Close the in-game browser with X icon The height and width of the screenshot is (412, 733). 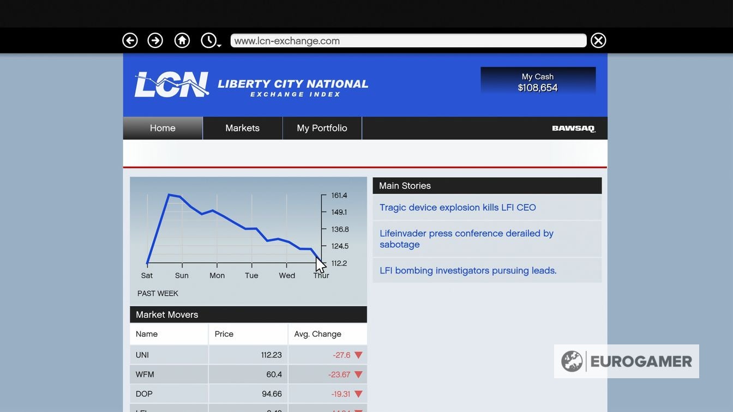(x=598, y=40)
